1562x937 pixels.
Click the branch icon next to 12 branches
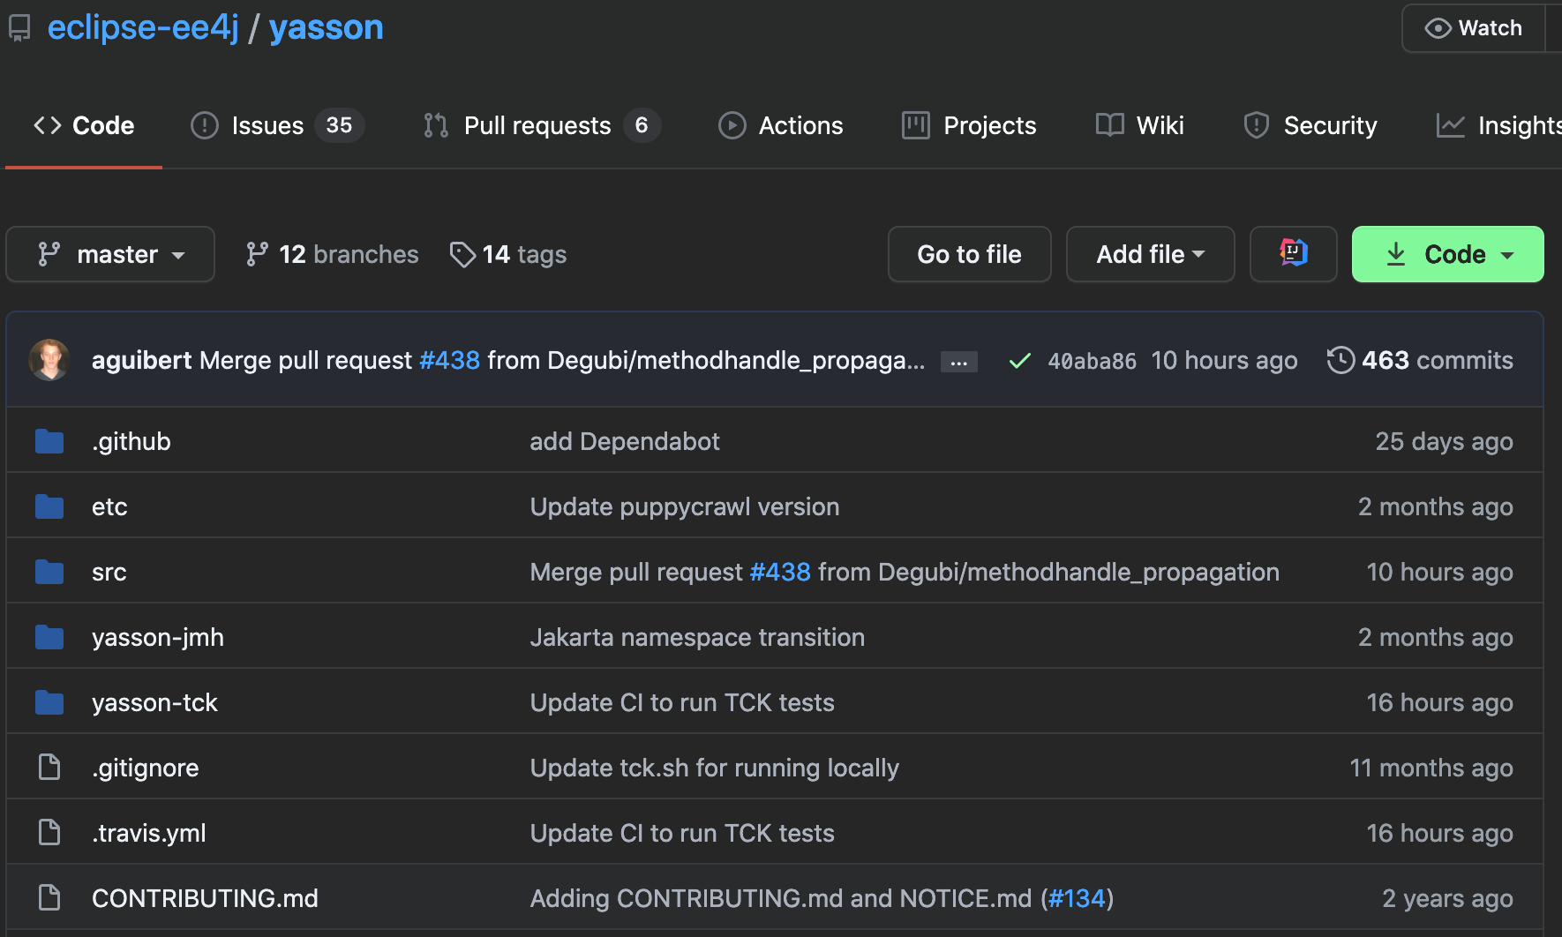point(257,254)
